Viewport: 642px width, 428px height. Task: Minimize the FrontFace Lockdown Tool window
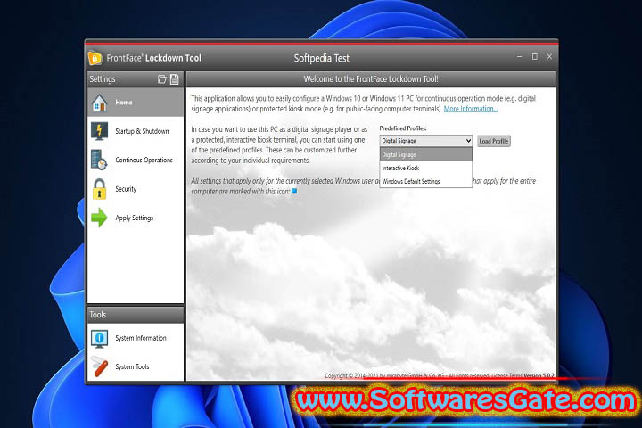point(519,56)
